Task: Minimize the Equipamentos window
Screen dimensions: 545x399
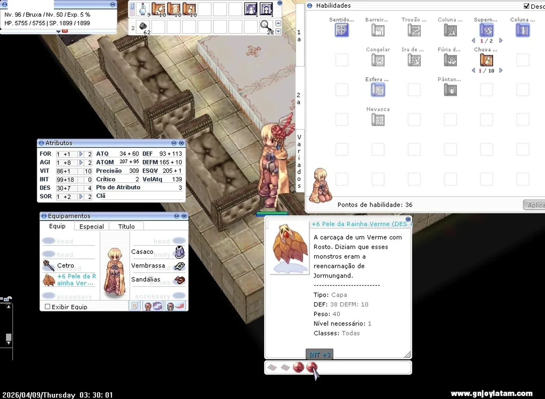Action: coord(176,216)
